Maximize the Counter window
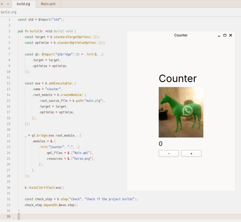Viewport: 241px width, 222px height. [225, 35]
